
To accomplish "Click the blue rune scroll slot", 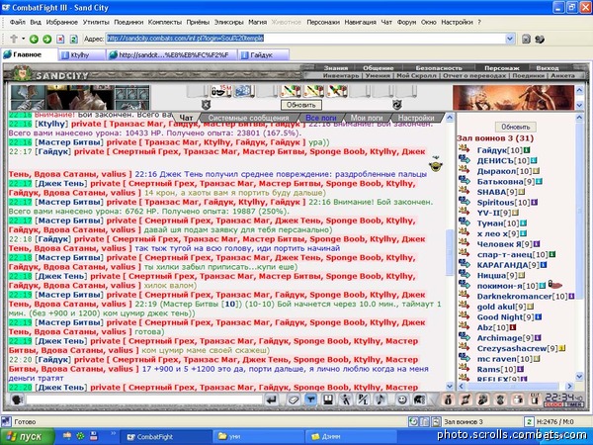I will pyautogui.click(x=242, y=91).
